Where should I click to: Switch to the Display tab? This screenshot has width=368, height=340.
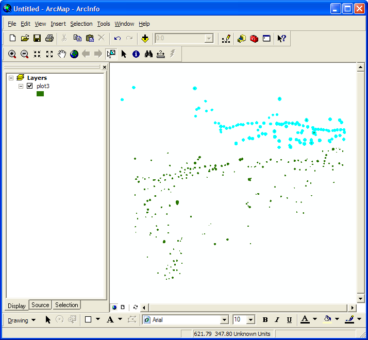point(16,305)
